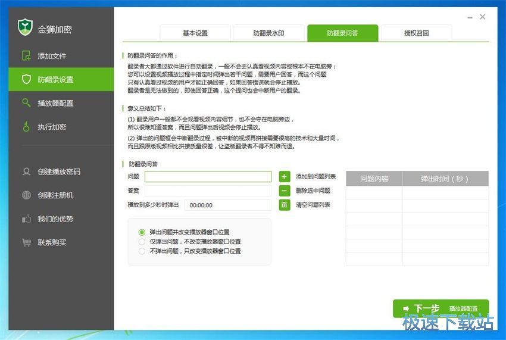Click the 防翻录设置 shield icon
The image size is (506, 340).
(x=26, y=79)
